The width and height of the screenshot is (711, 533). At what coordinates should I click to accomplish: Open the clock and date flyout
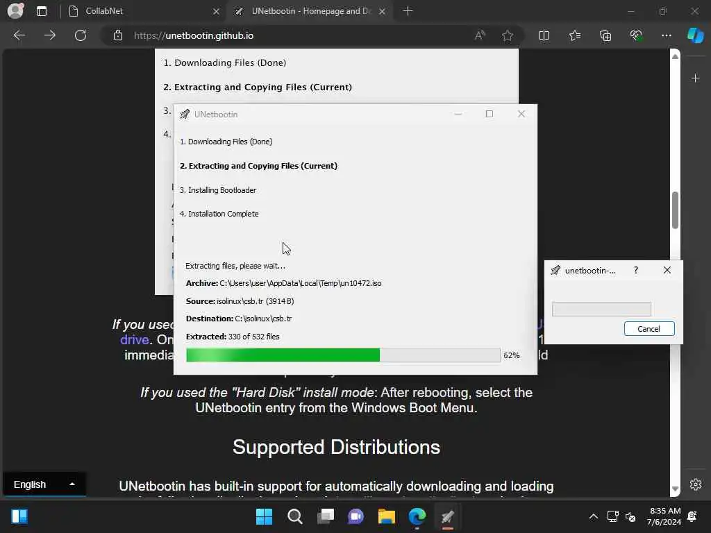pos(664,516)
